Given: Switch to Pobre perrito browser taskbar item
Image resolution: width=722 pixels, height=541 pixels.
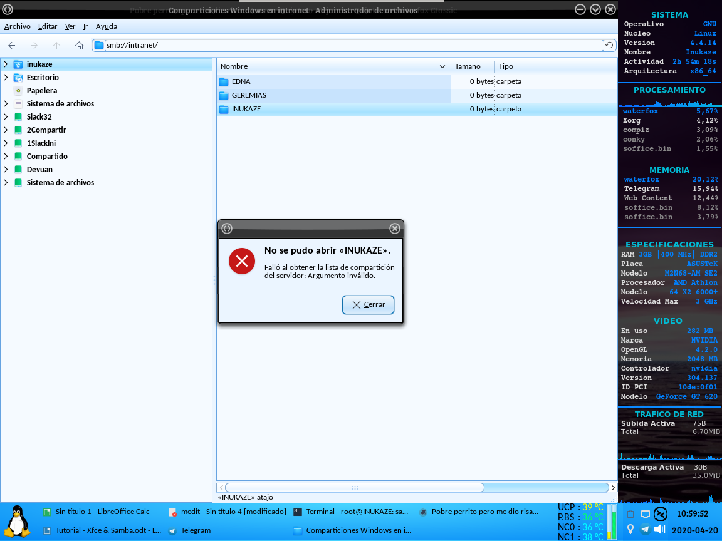Looking at the screenshot, I should 479,512.
